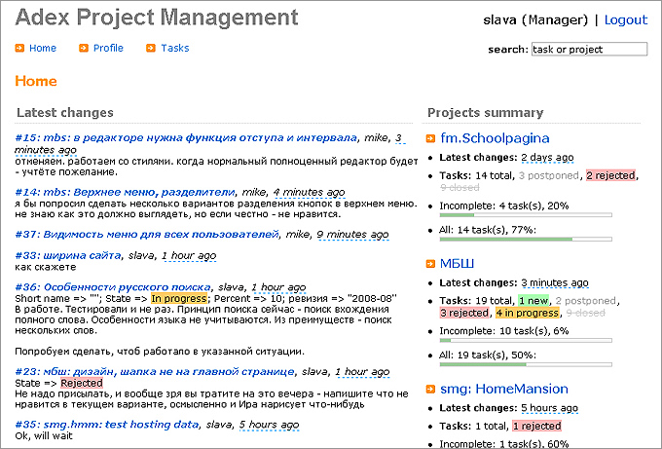Image resolution: width=662 pixels, height=449 pixels.
Task: Click '3 minutes ago' under МБШ
Action: (x=555, y=283)
